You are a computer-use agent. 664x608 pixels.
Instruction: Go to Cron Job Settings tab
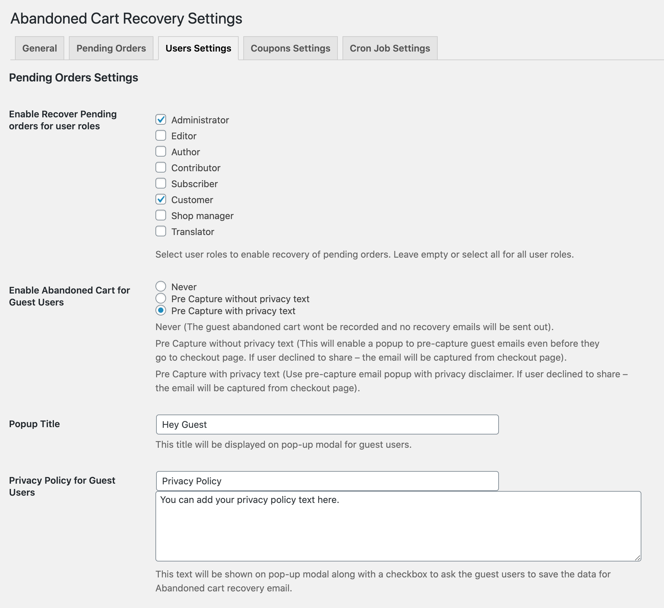pyautogui.click(x=390, y=48)
